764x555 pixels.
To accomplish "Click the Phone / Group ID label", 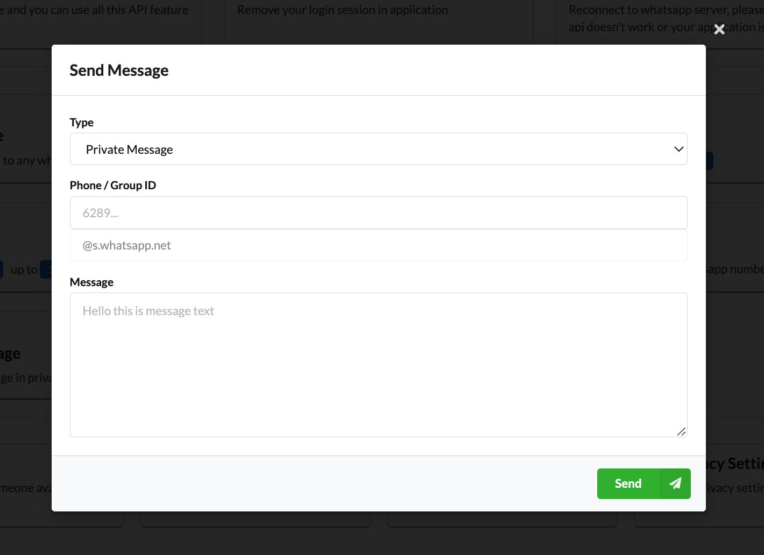I will (x=113, y=186).
